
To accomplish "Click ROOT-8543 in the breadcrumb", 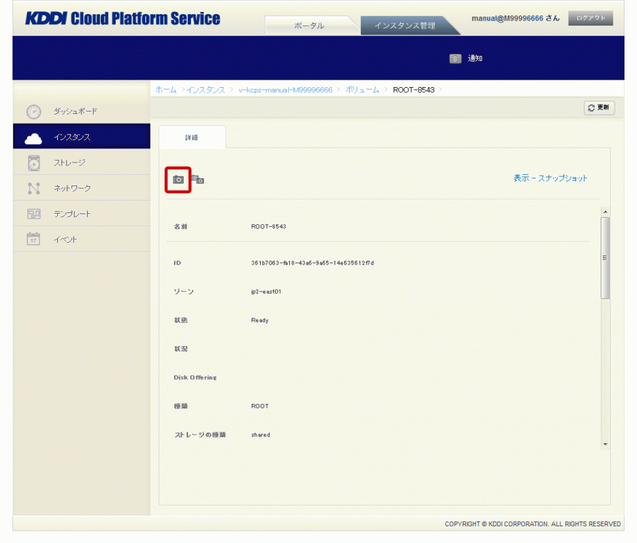I will tap(414, 90).
